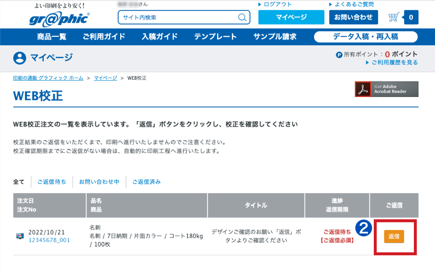435x272 pixels.
Task: Switch to the ご返信待ち filter tab
Action: pos(52,182)
